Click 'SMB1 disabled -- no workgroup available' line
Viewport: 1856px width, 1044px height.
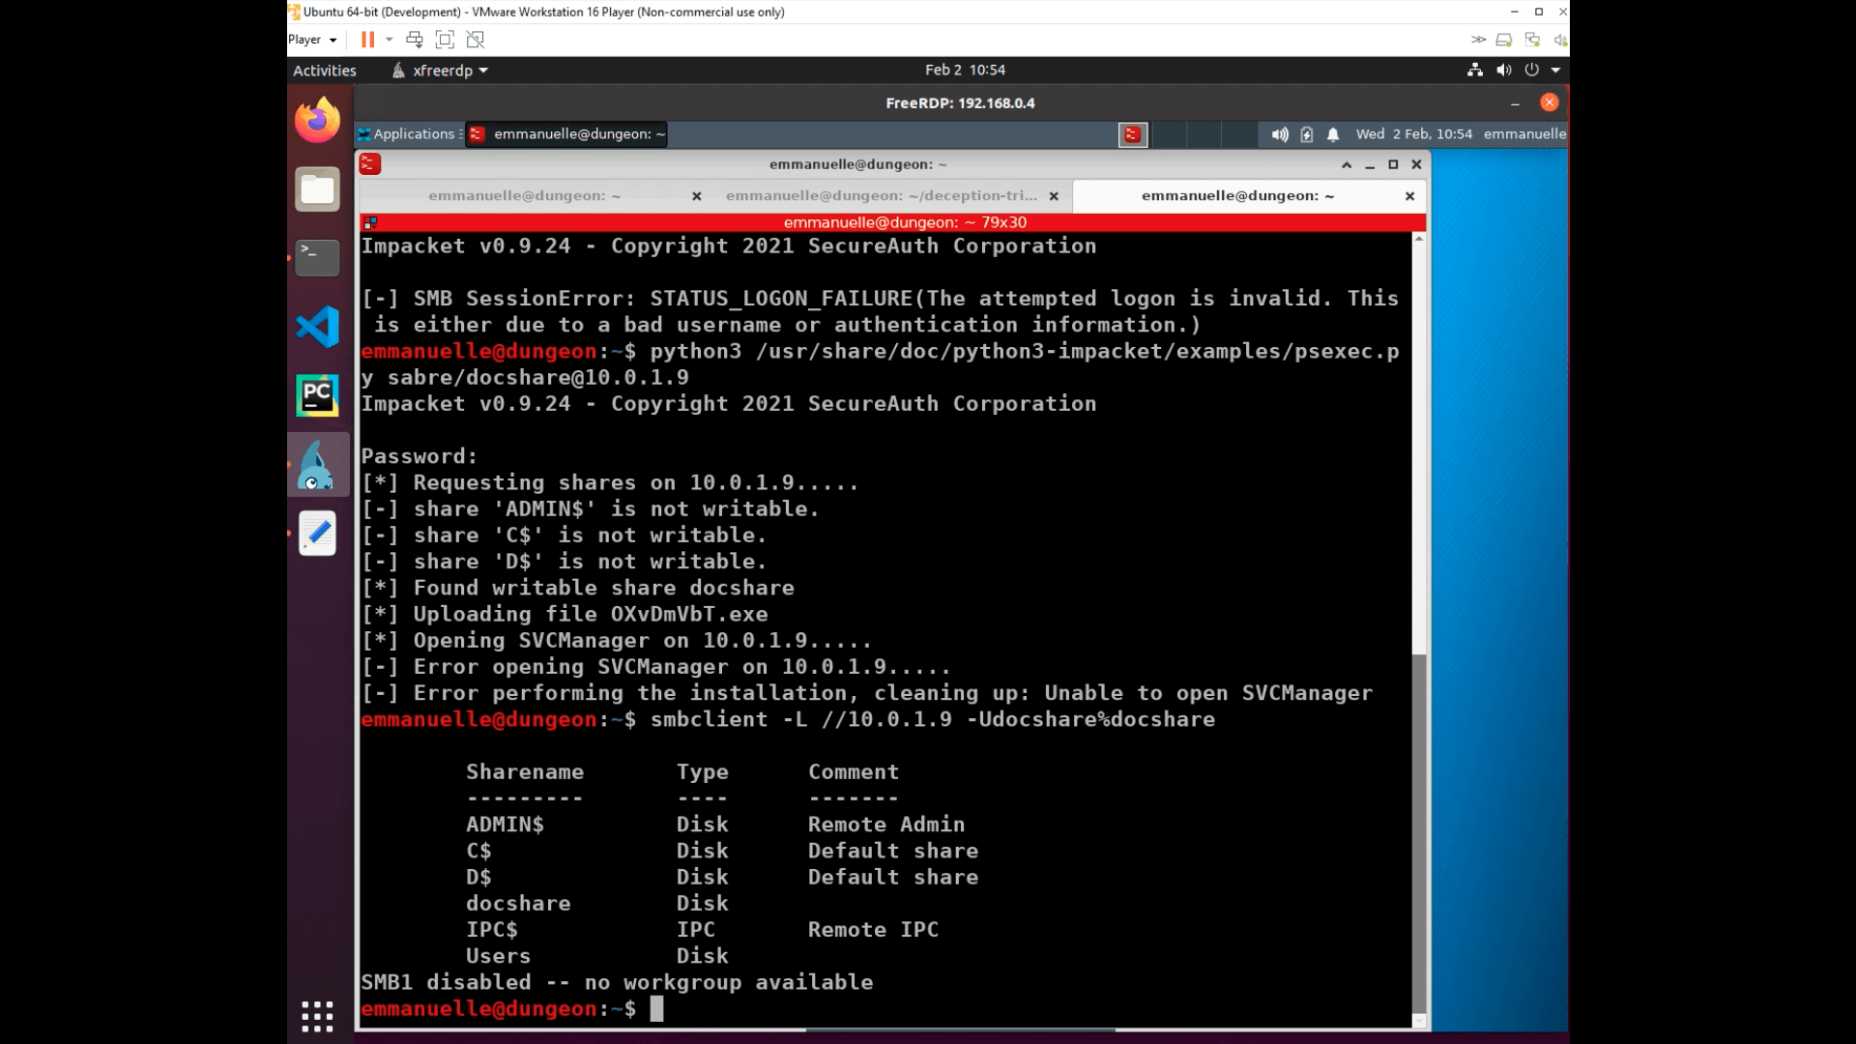pos(617,982)
